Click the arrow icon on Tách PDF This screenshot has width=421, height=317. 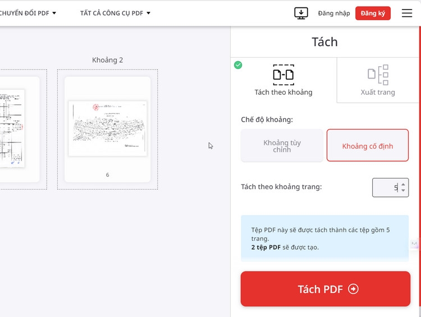(353, 289)
